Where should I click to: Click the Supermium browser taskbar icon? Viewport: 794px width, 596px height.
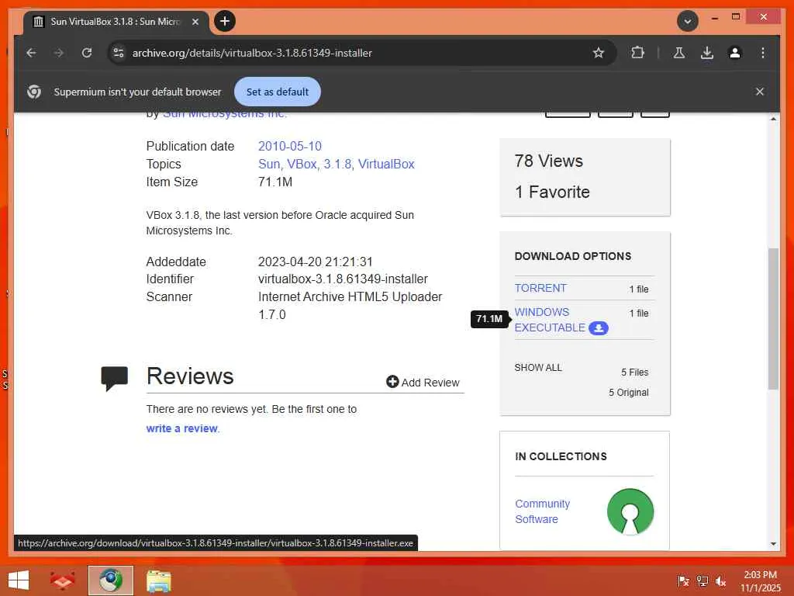tap(110, 580)
